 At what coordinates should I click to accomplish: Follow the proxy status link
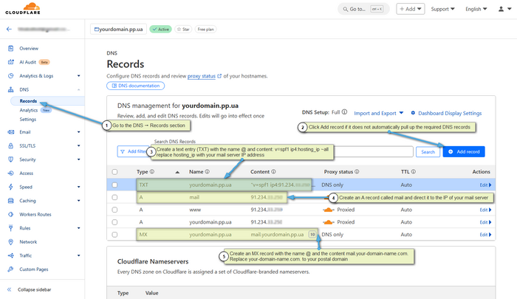202,76
